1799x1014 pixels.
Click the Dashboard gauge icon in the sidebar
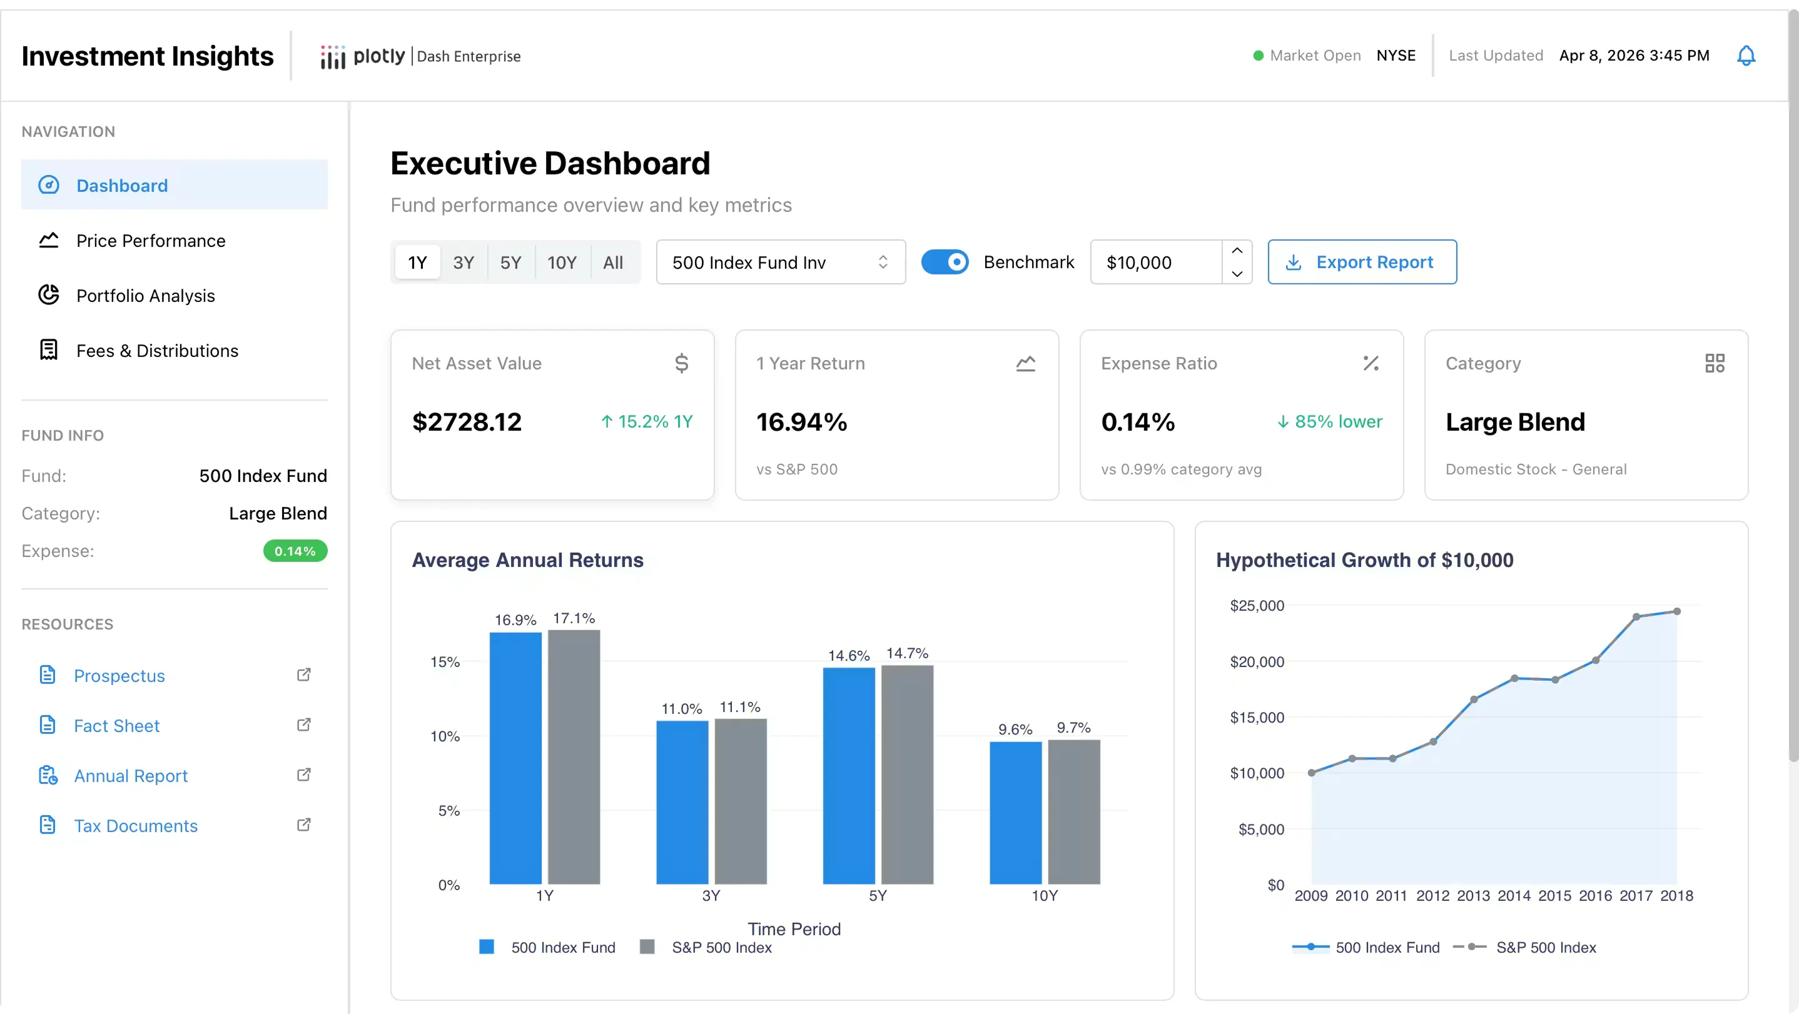coord(48,185)
